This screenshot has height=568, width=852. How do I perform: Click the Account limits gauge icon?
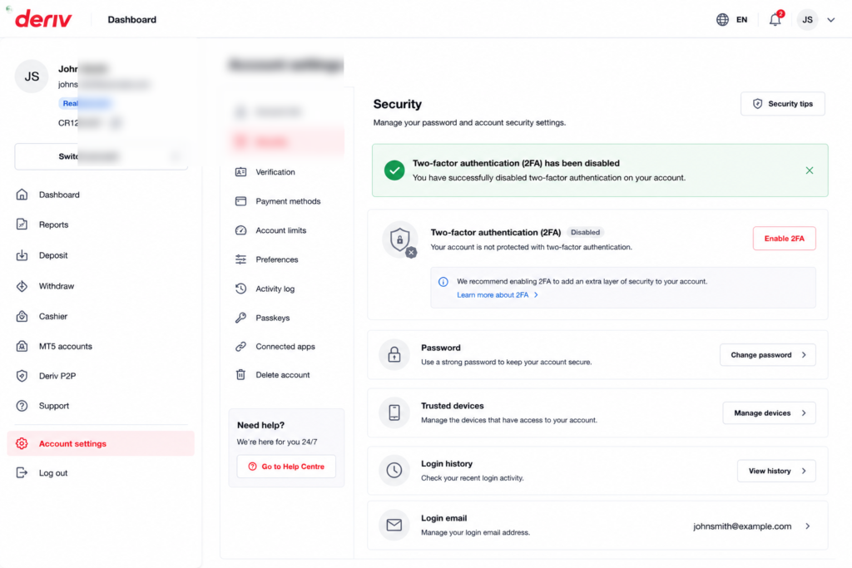click(240, 230)
